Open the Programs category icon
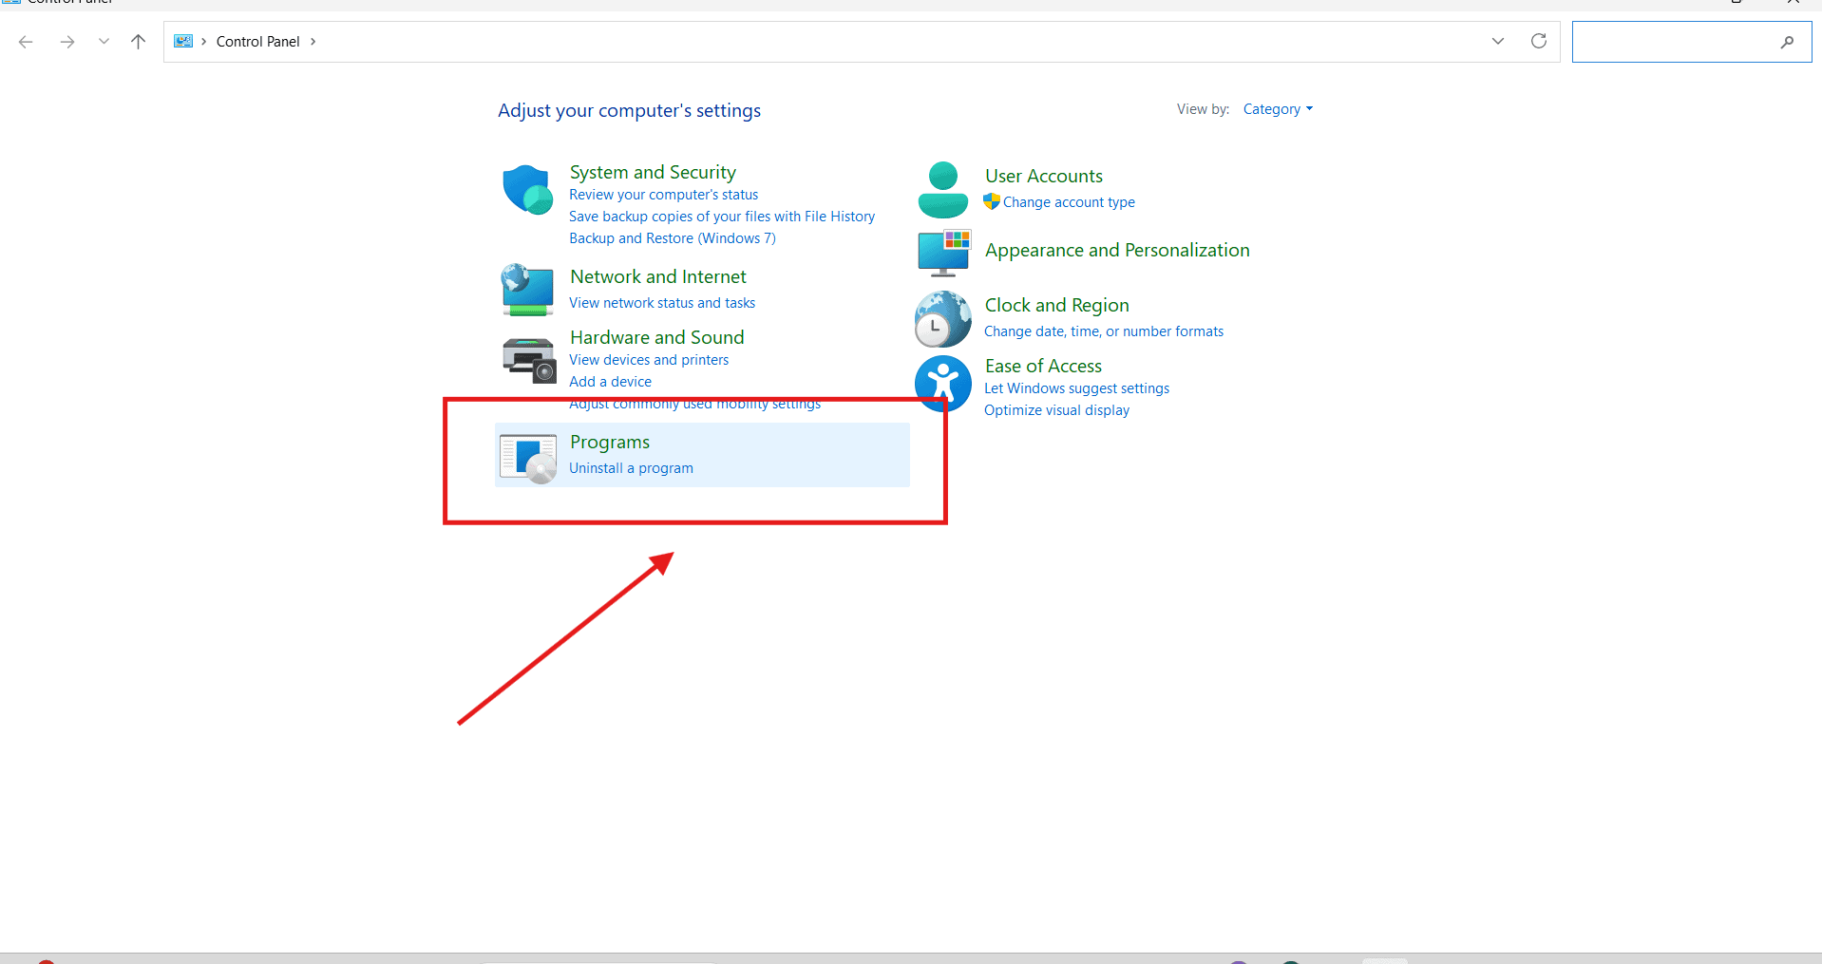The image size is (1822, 964). 528,458
